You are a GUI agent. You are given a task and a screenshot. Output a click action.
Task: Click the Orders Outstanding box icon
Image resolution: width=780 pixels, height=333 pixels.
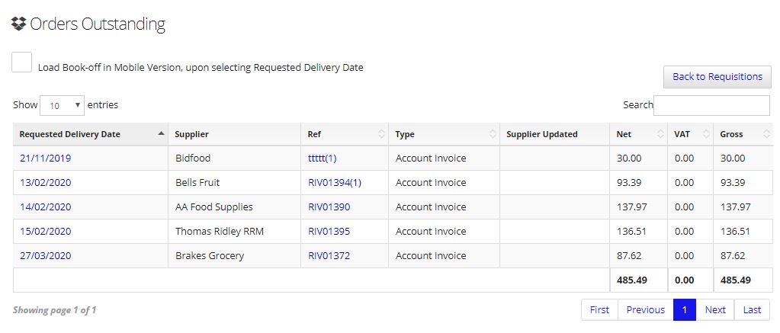(18, 24)
